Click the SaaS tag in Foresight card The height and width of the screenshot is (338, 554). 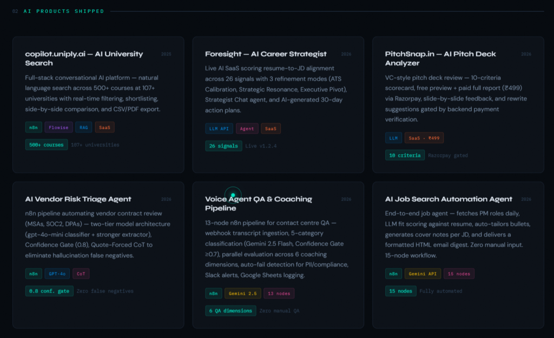pyautogui.click(x=271, y=129)
